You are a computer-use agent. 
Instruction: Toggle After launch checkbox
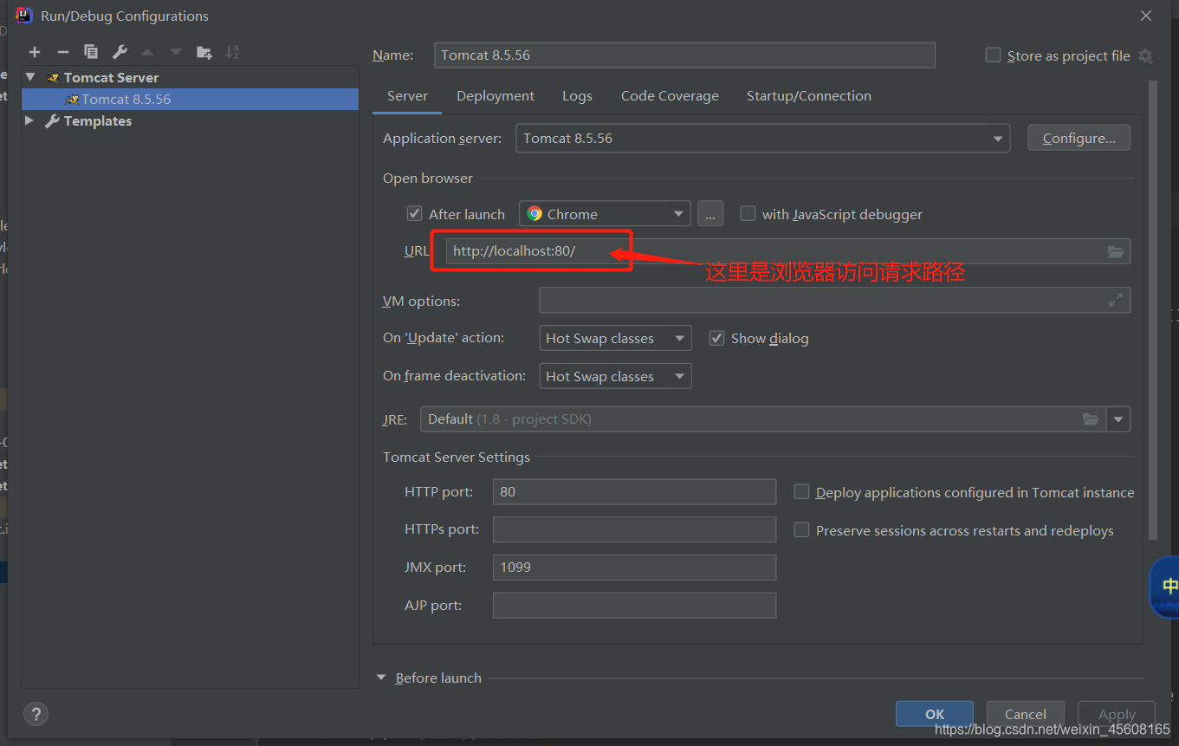tap(415, 213)
